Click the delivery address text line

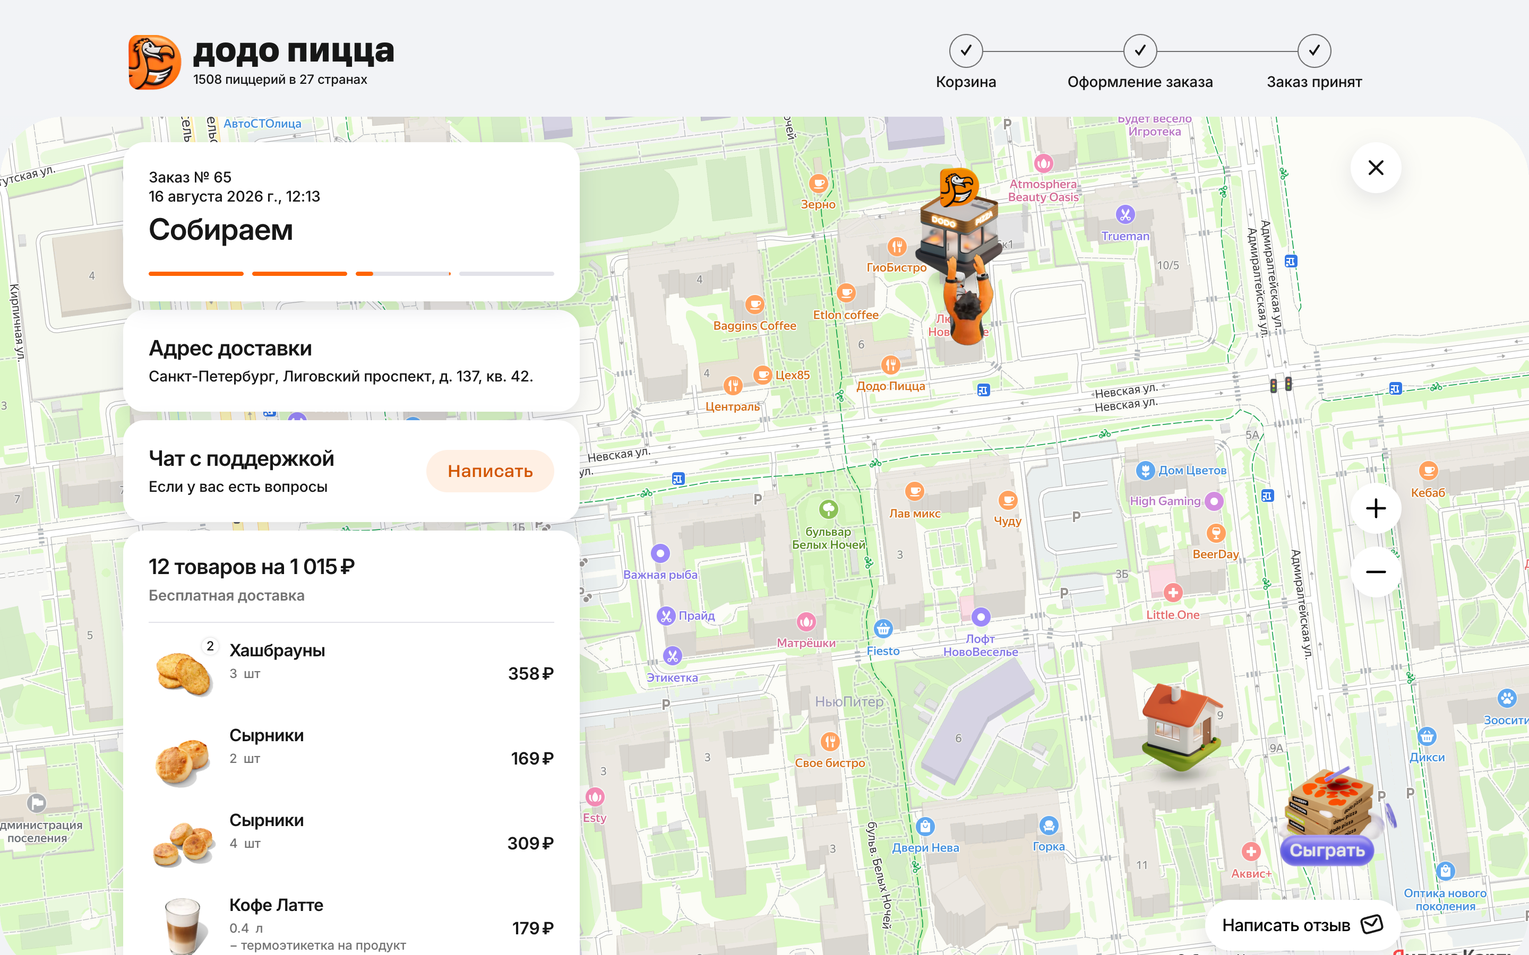coord(340,377)
